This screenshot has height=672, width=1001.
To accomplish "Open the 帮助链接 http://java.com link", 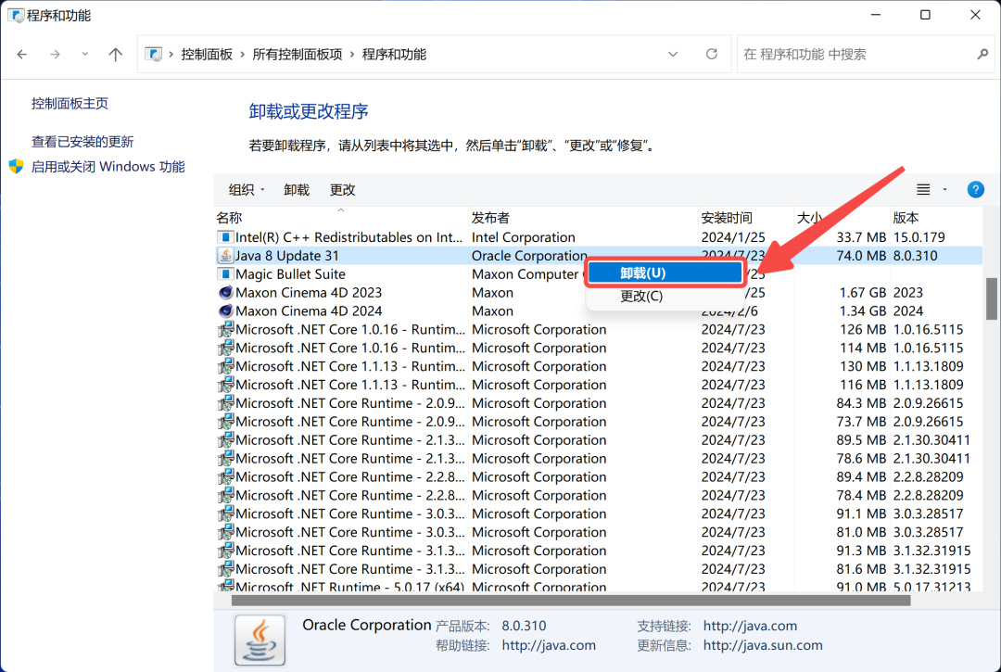I will click(x=549, y=645).
